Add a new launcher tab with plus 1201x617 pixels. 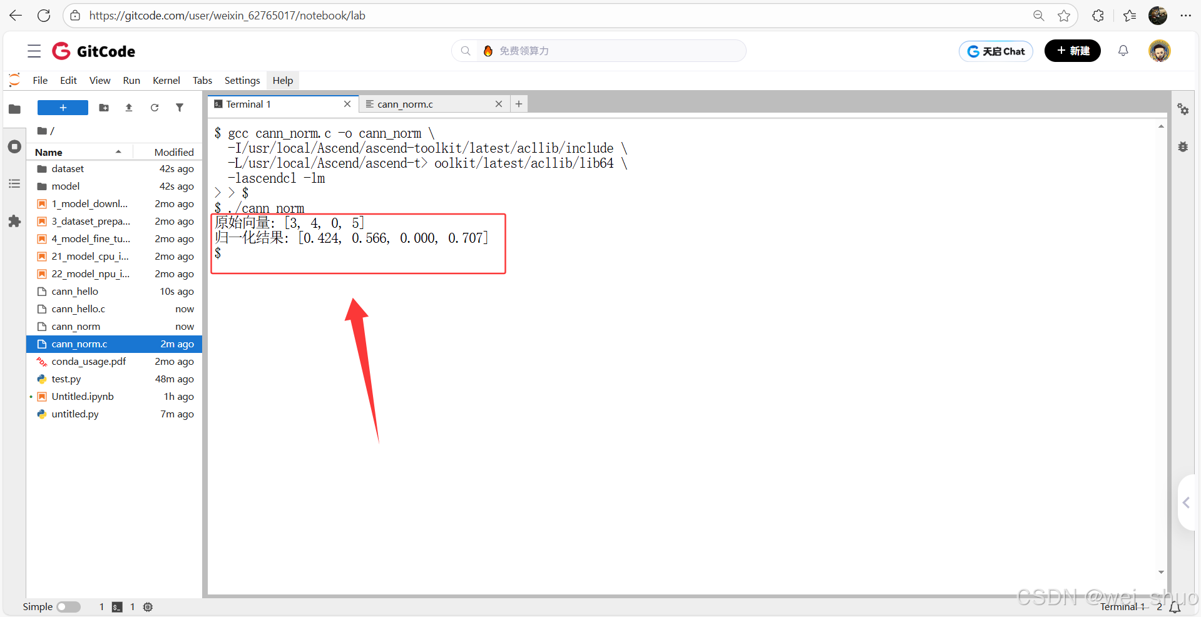point(519,104)
